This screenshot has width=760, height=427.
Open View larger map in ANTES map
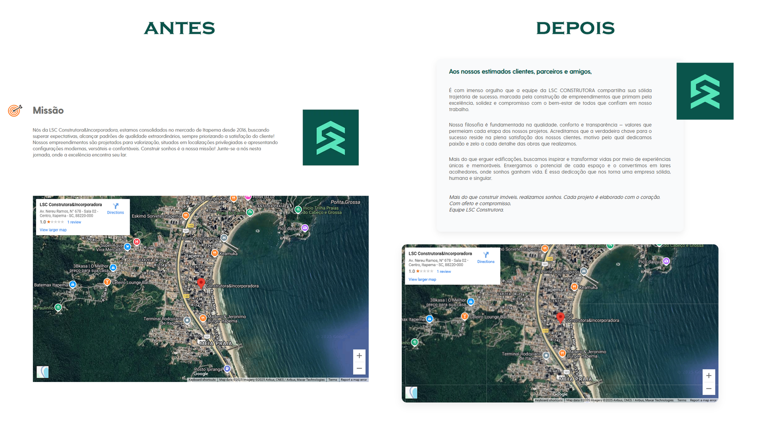pyautogui.click(x=53, y=230)
